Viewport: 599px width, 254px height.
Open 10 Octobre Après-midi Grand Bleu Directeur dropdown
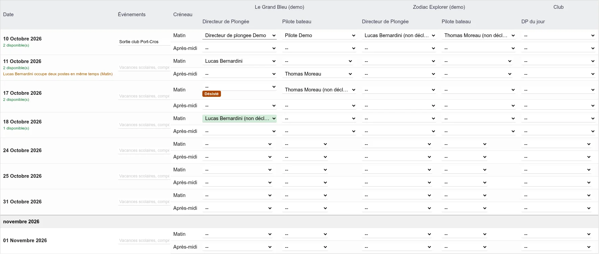(x=240, y=48)
